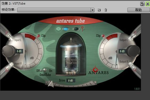This screenshot has width=150, height=100.
Task: Click the Drive label text
Action: pyautogui.click(x=62, y=80)
